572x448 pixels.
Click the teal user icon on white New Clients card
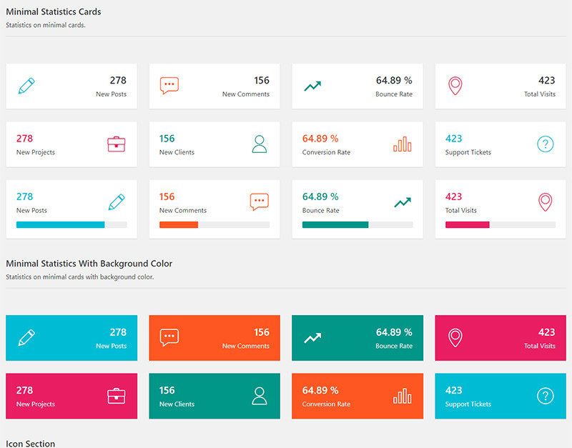pos(260,144)
